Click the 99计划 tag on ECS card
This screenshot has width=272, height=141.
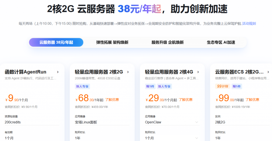223,86
